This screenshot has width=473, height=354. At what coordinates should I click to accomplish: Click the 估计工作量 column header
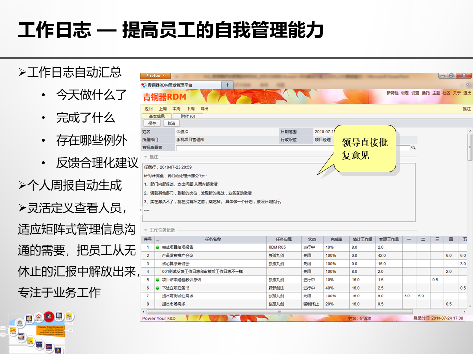[363, 239]
